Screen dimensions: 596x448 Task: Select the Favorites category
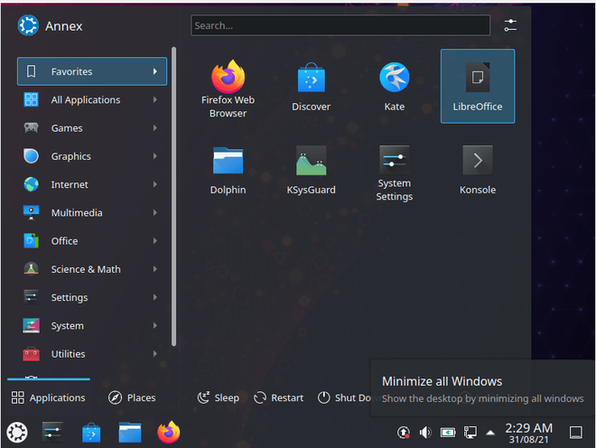(92, 71)
